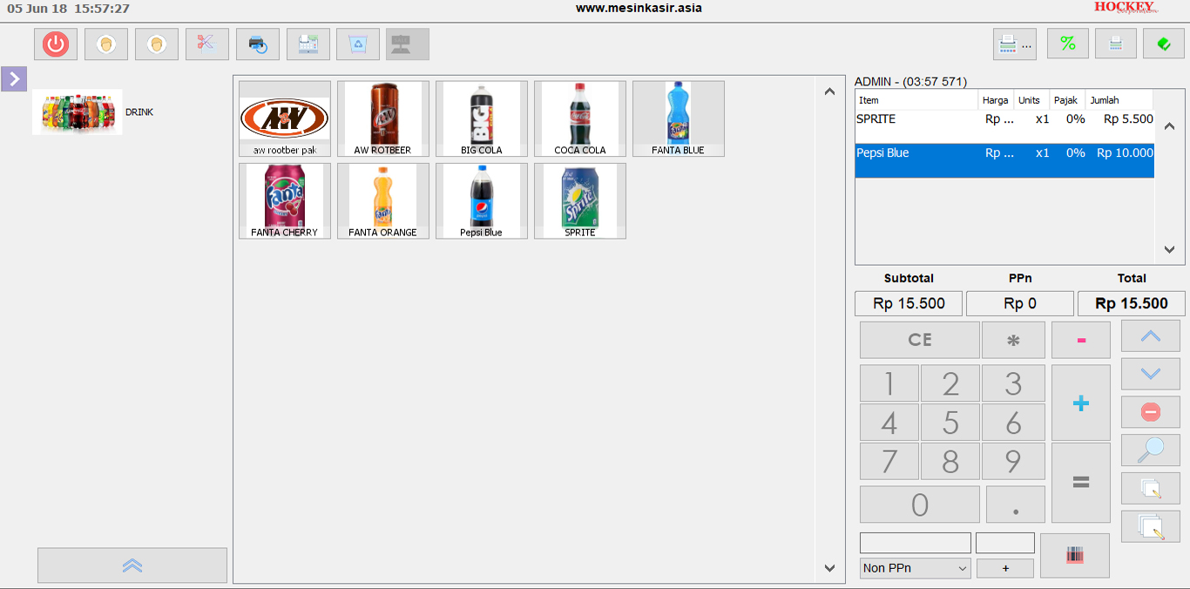Open product search magnifier
The height and width of the screenshot is (589, 1190).
[x=1151, y=450]
